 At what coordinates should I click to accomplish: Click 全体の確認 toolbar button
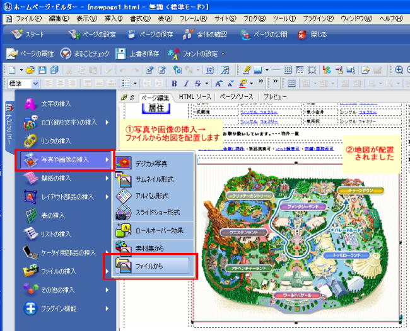pyautogui.click(x=205, y=34)
